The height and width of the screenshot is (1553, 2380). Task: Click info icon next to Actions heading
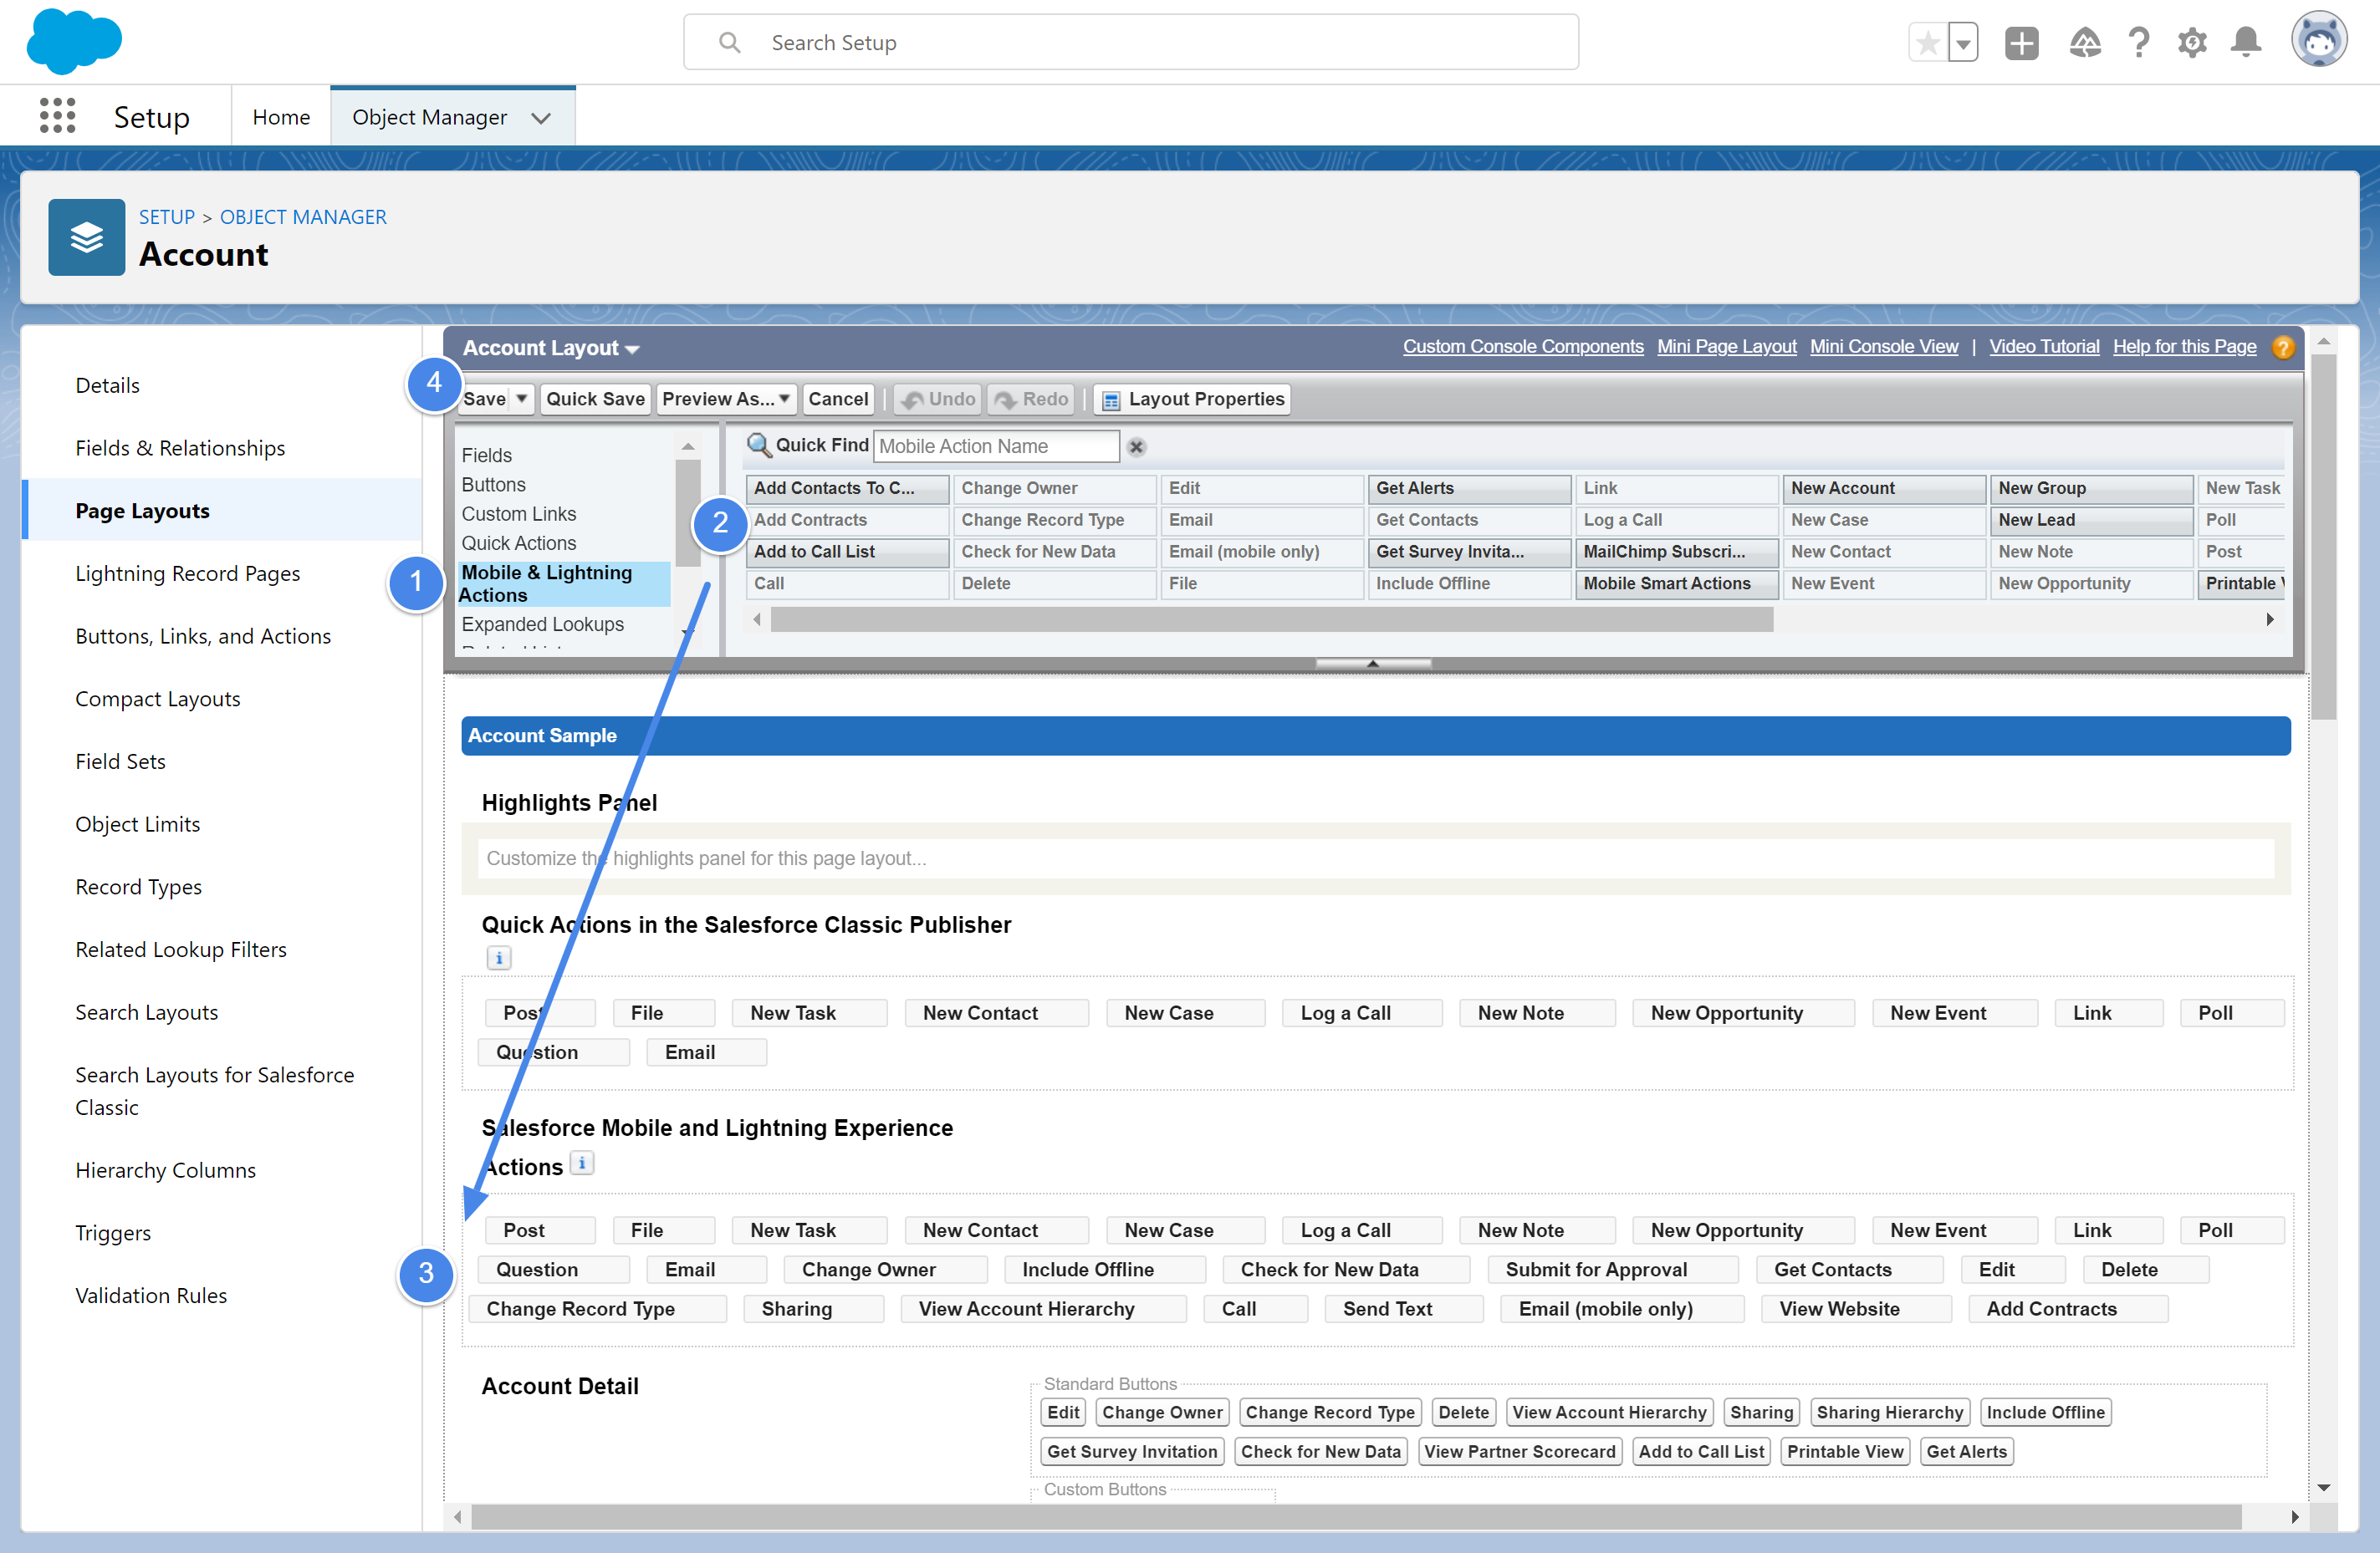(581, 1163)
